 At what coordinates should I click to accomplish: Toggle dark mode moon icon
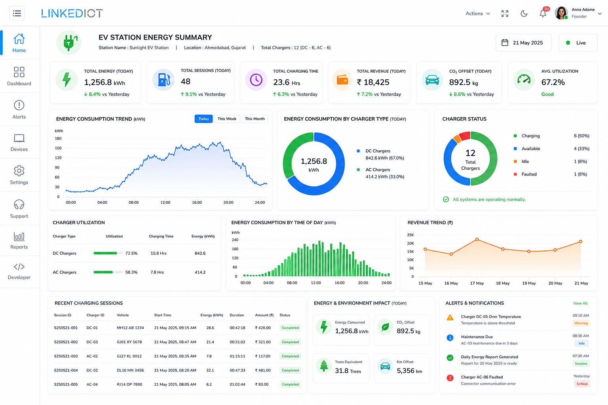pyautogui.click(x=524, y=13)
